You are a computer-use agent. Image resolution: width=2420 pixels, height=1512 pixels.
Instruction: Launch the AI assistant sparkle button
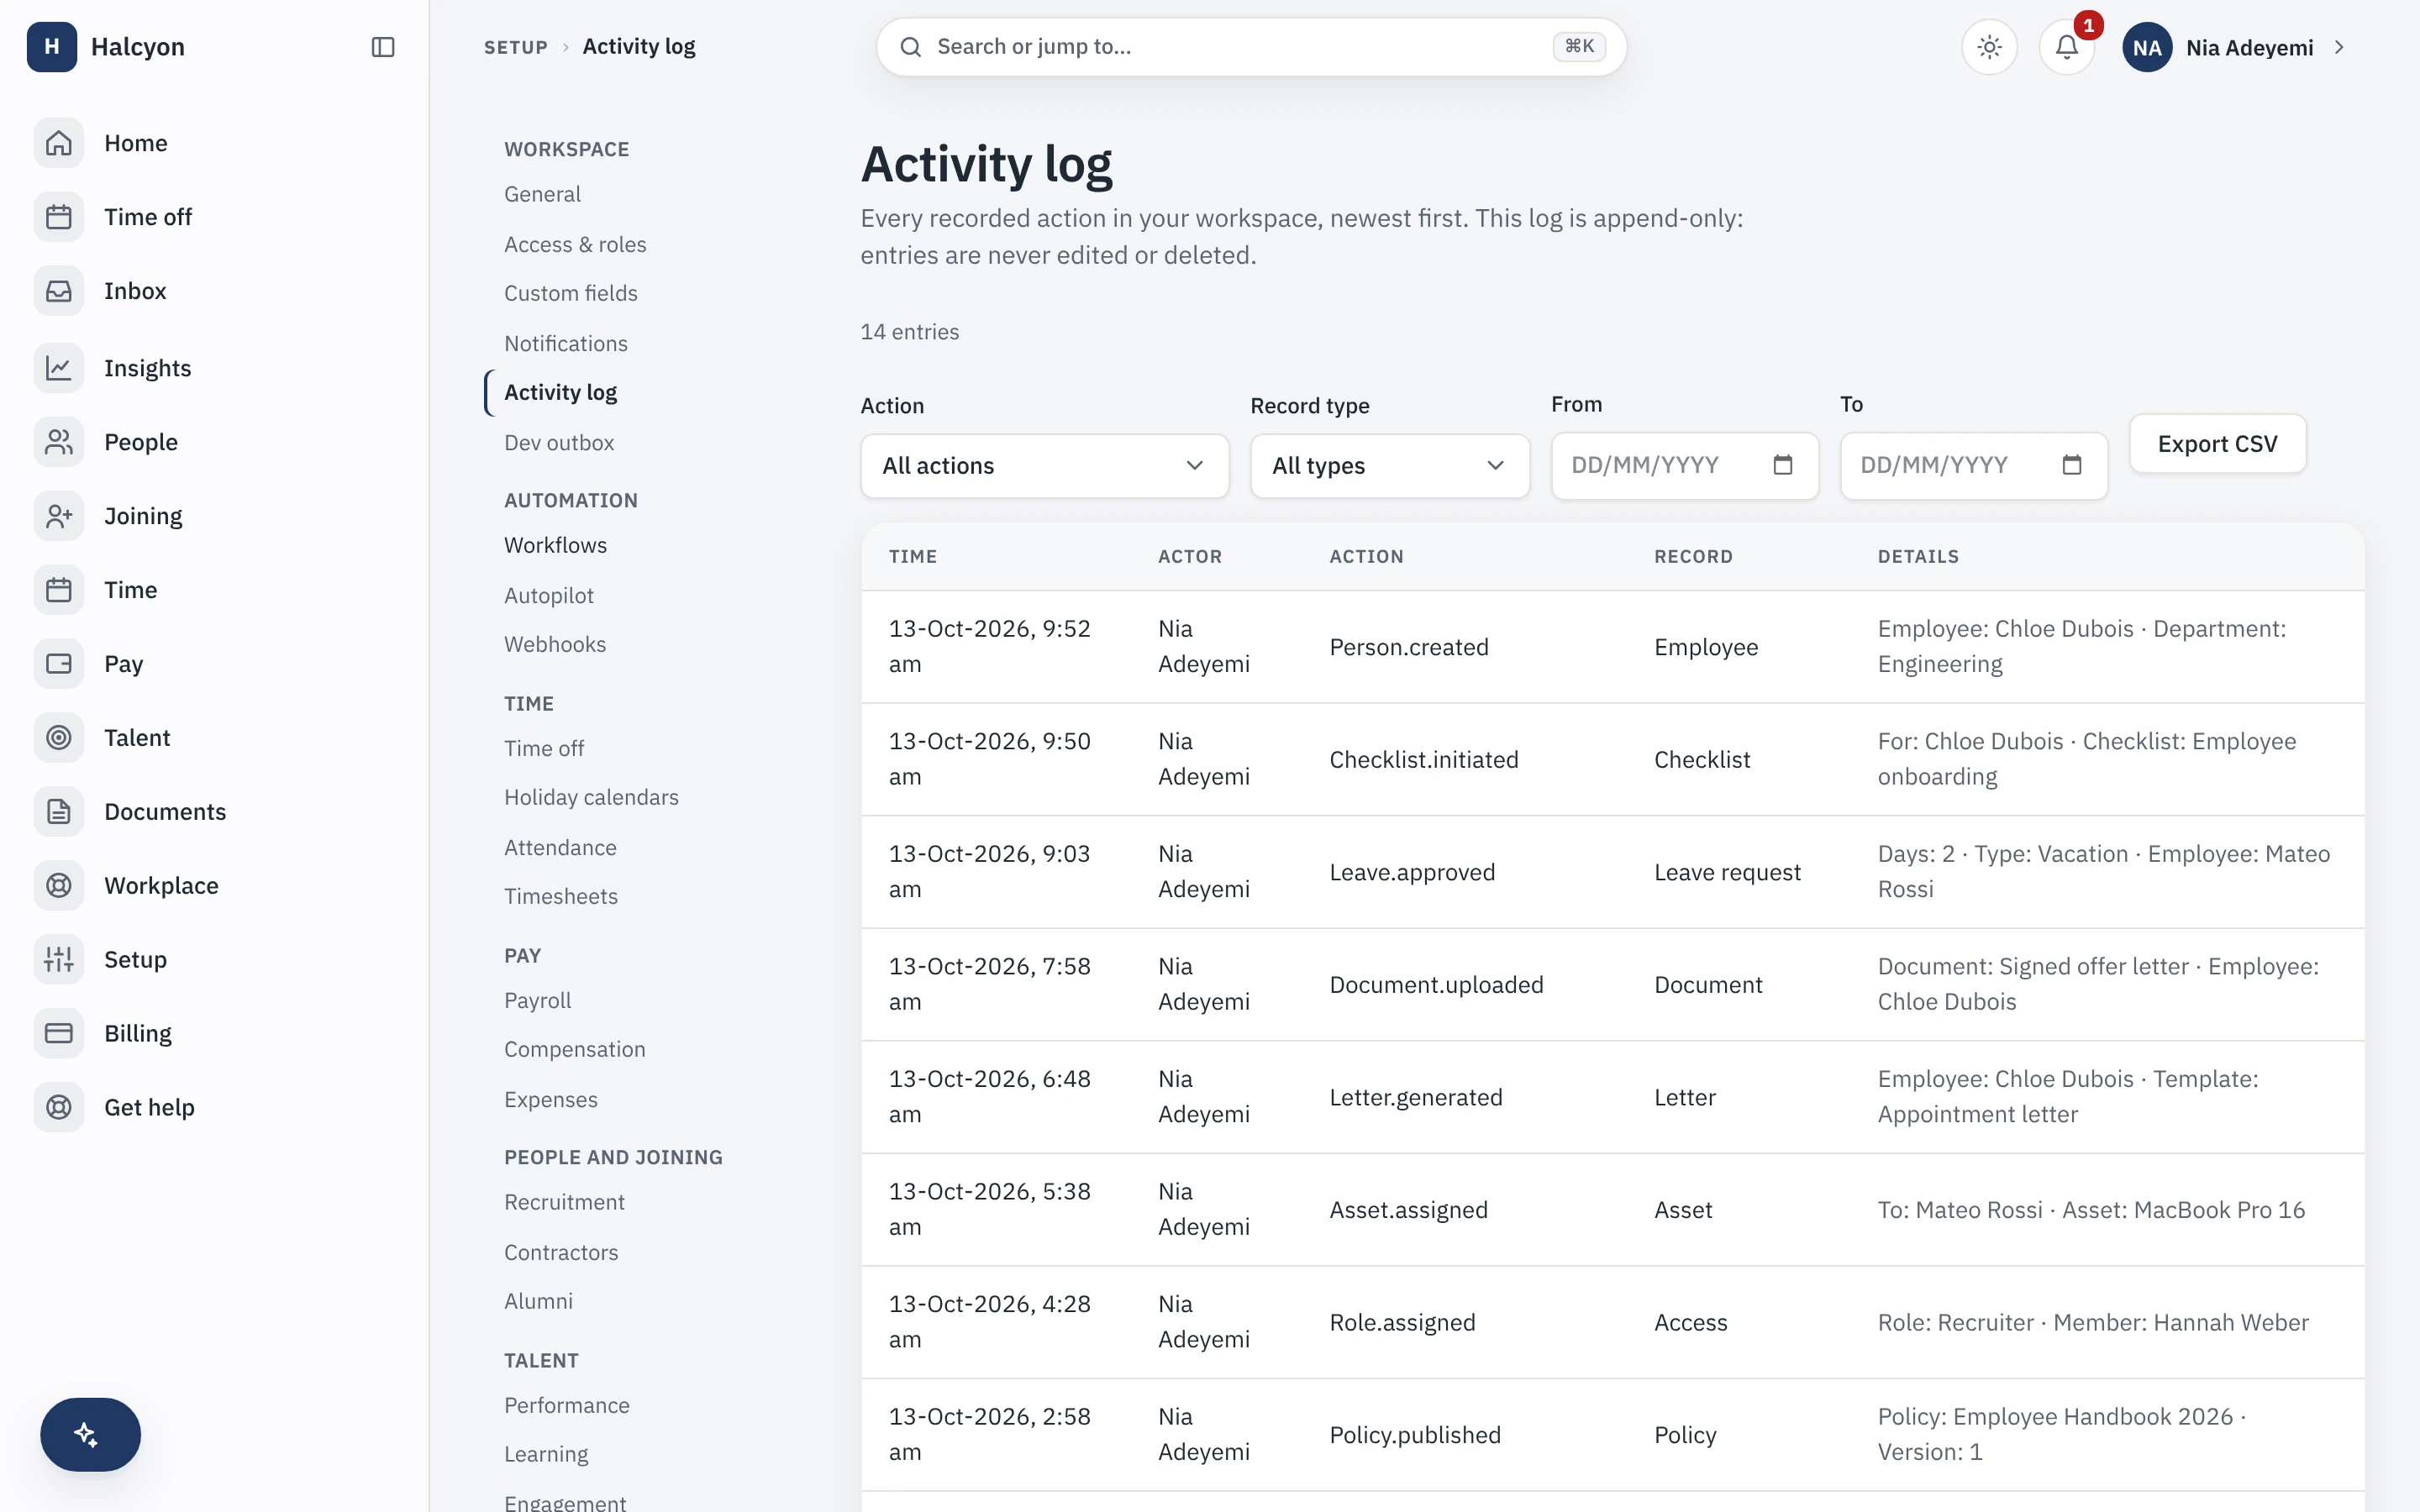[90, 1434]
